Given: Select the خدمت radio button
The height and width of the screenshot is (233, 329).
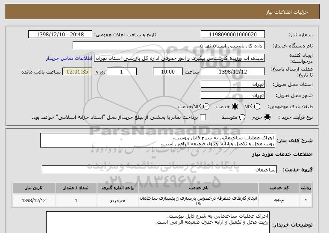Looking at the screenshot, I should [235, 106].
